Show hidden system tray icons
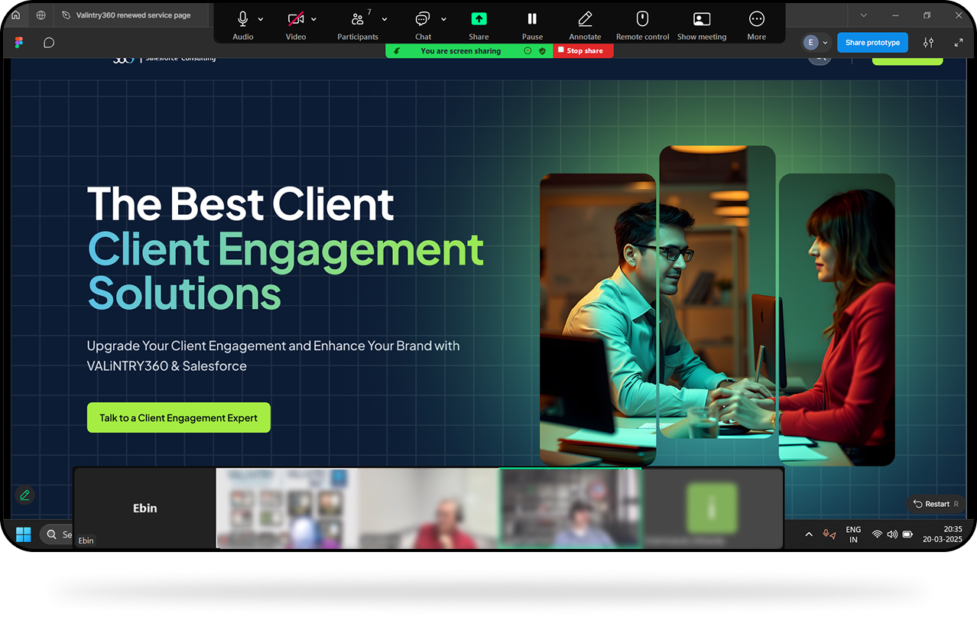 [809, 534]
